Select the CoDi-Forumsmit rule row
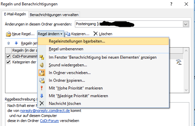Image resolution: width=195 pixels, height=126 pixels. click(21, 56)
